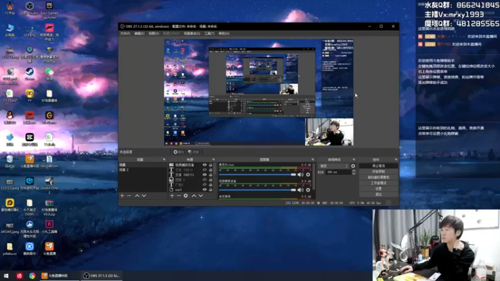Toggle lock on war3 source
The height and width of the screenshot is (281, 500).
click(x=211, y=190)
